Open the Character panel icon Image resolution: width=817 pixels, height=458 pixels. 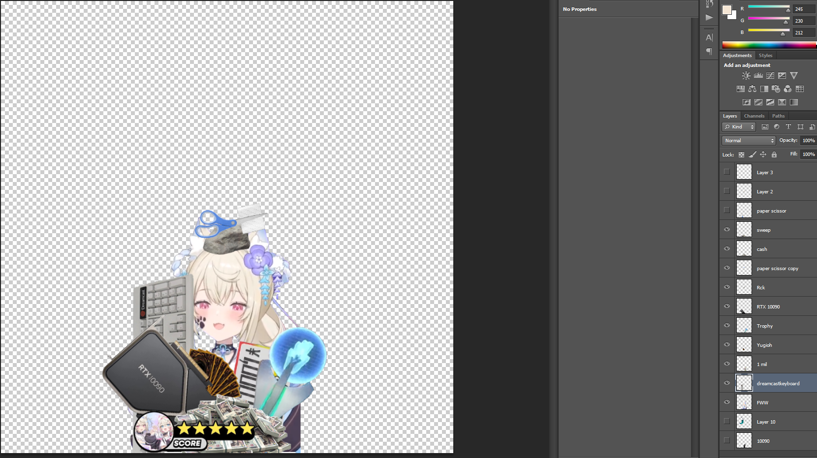[x=709, y=37]
